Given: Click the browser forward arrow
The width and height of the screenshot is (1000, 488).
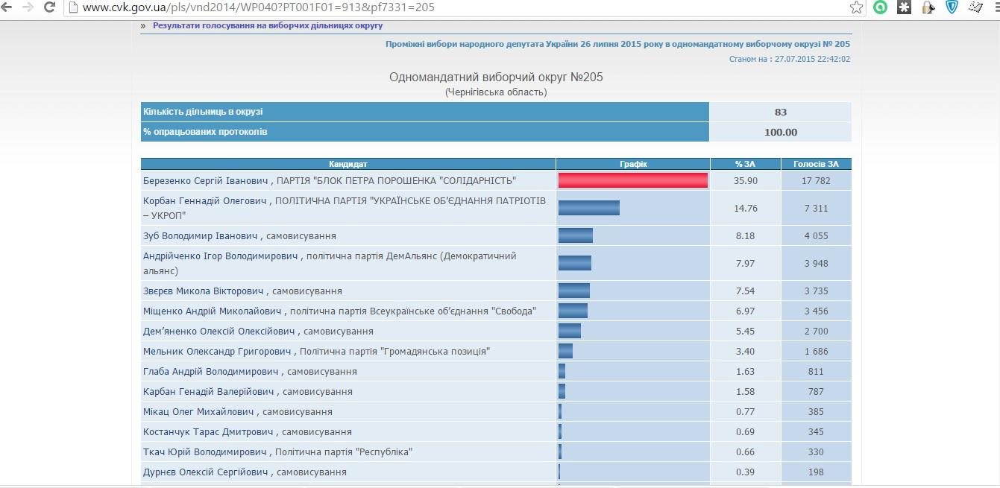Looking at the screenshot, I should coord(28,7).
